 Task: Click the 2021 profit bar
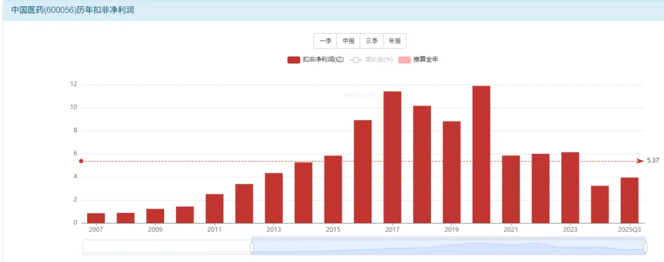pos(511,189)
